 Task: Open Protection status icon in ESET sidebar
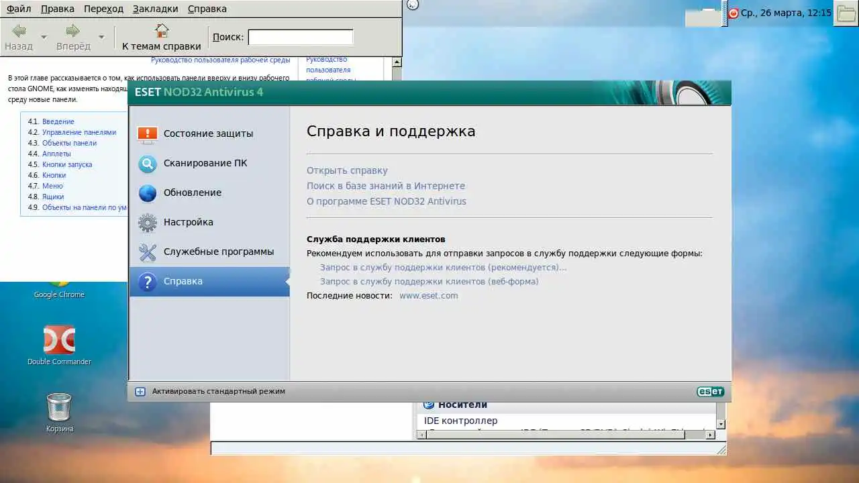(148, 133)
